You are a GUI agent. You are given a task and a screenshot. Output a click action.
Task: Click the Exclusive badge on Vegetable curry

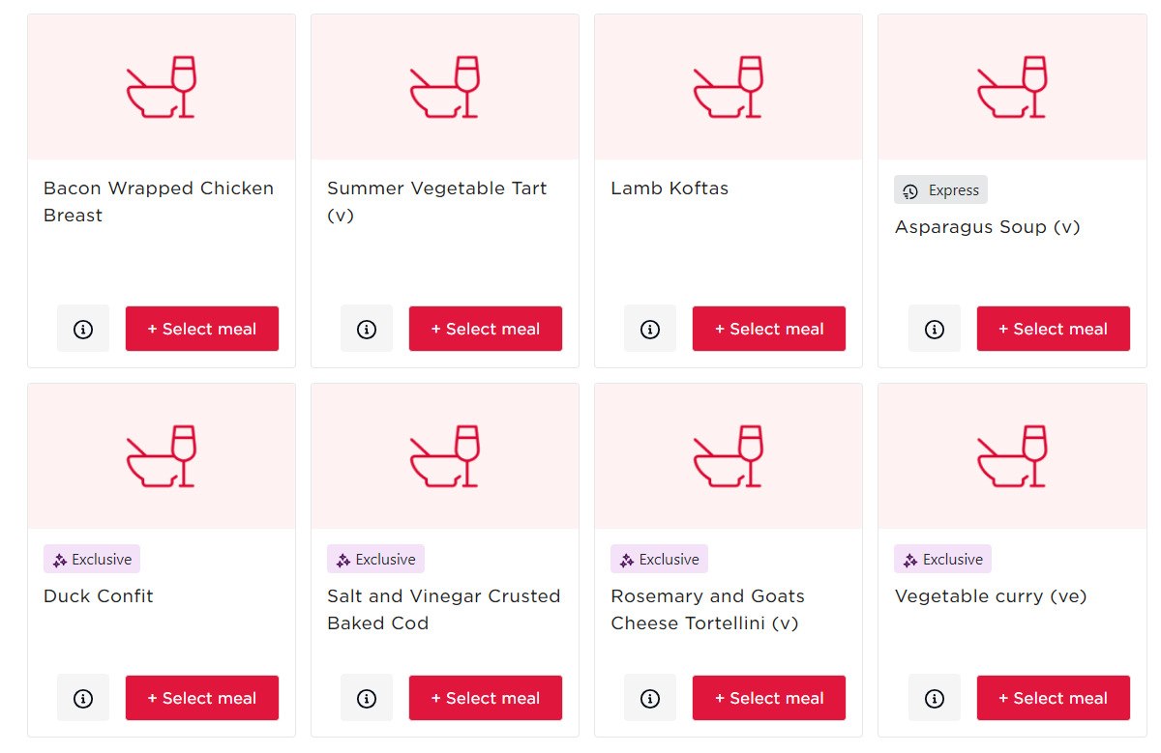pyautogui.click(x=943, y=560)
